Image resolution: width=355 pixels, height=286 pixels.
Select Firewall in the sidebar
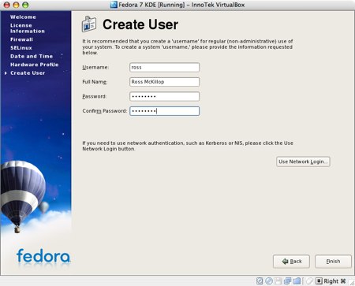[21, 39]
